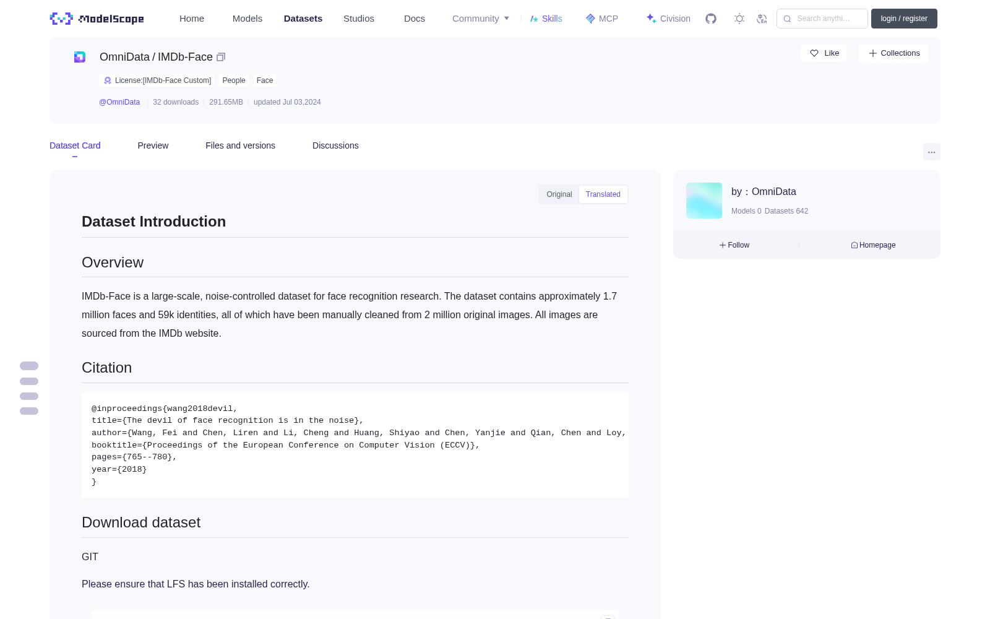
Task: Follow the OmniData organization
Action: [734, 245]
